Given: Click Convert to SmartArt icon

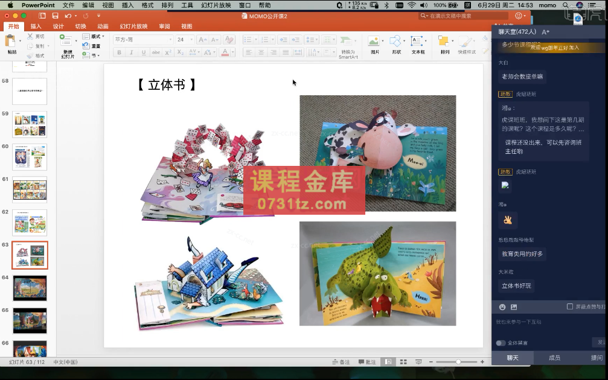Looking at the screenshot, I should click(346, 41).
